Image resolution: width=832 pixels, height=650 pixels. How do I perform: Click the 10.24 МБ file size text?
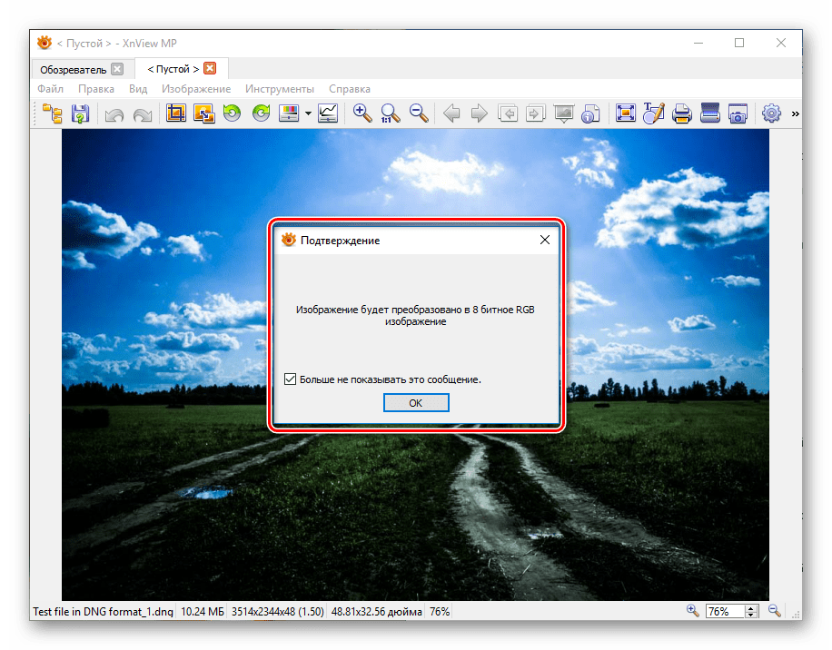pos(203,612)
